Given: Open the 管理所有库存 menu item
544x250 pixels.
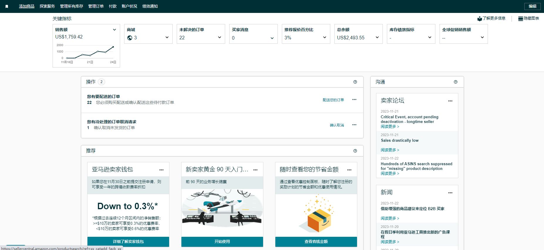Looking at the screenshot, I should click(72, 6).
